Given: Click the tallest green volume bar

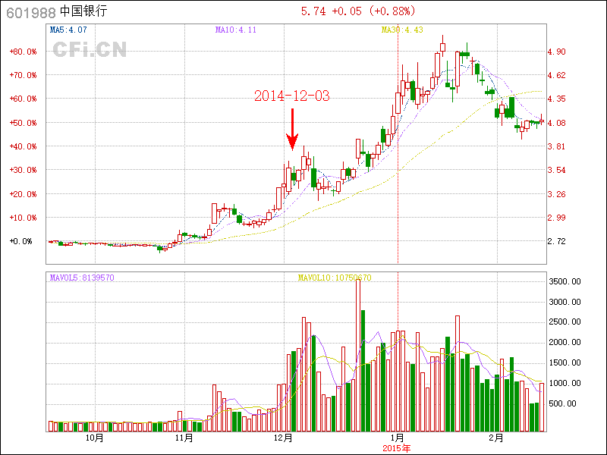Looking at the screenshot, I should 363,371.
